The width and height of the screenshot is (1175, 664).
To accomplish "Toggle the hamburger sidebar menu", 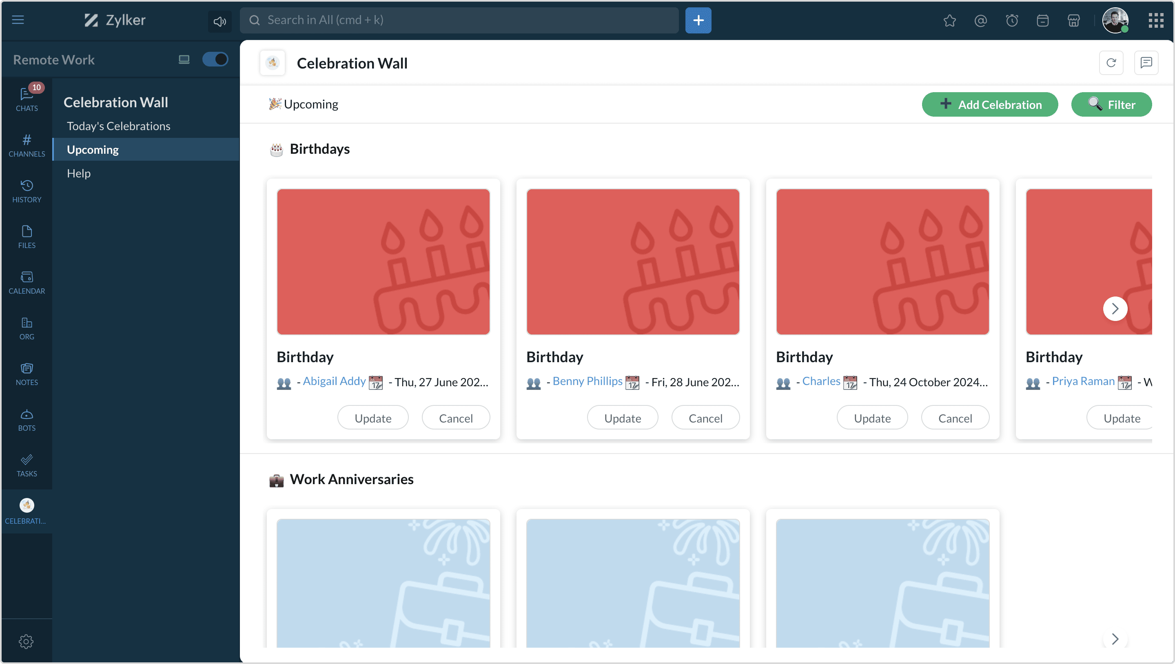I will (18, 20).
